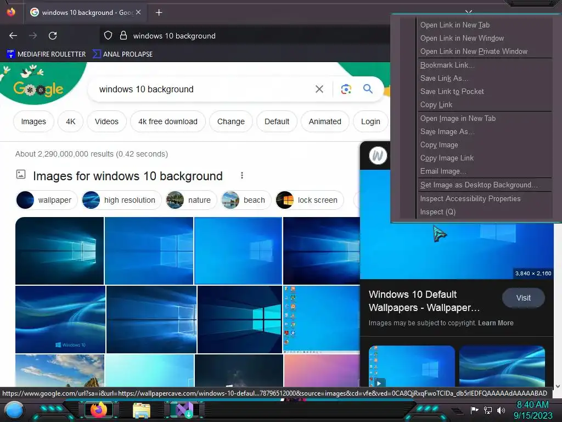
Task: Choose the high resolution suggestion chip
Action: (x=121, y=200)
